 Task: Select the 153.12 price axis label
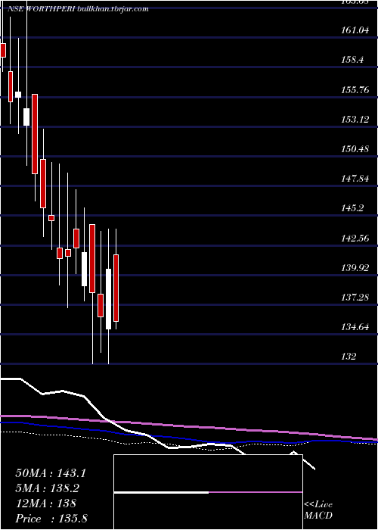coord(355,120)
